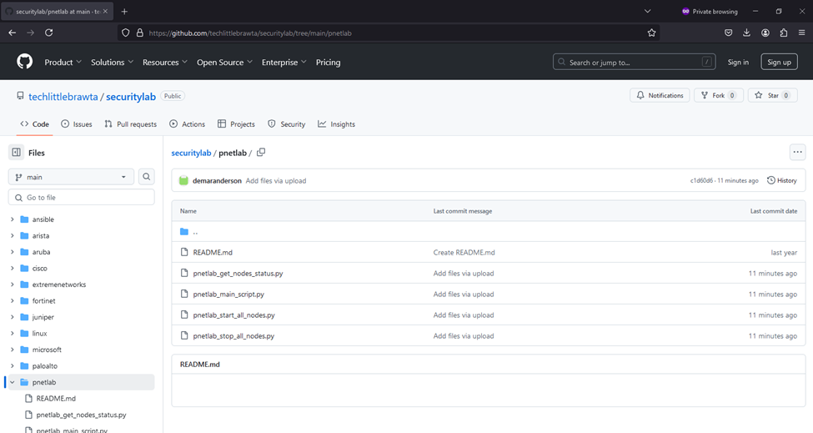Click the tracking protection shield icon
This screenshot has height=433, width=813.
[x=125, y=33]
